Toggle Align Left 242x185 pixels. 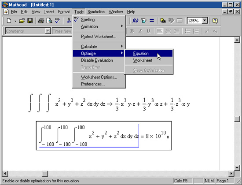click(160, 31)
